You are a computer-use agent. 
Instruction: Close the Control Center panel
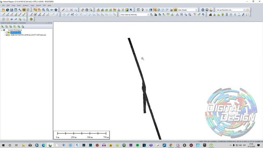click(x=51, y=23)
